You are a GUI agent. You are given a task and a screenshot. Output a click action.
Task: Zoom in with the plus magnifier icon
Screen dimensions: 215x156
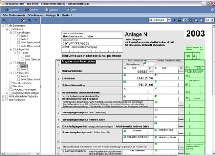[x=196, y=20]
